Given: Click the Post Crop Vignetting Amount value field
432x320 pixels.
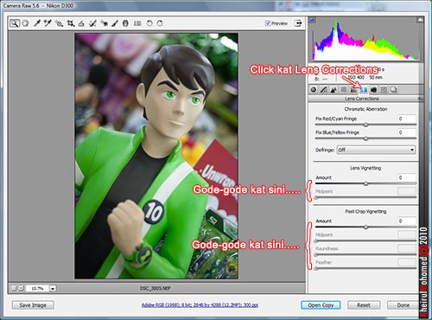Looking at the screenshot, I should coord(407,221).
